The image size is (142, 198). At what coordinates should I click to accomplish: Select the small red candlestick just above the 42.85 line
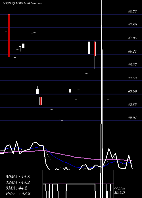[41, 101]
